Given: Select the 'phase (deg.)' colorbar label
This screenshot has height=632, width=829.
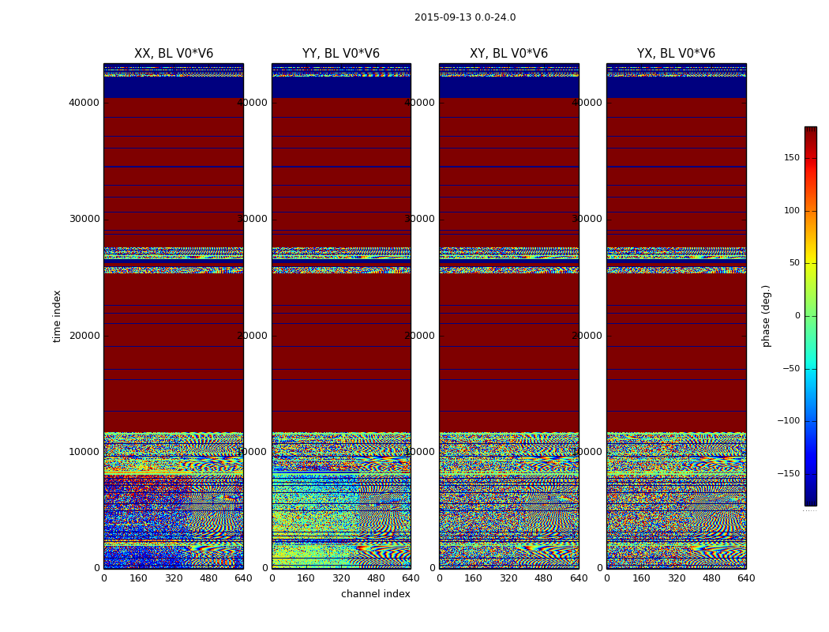Looking at the screenshot, I should 766,316.
